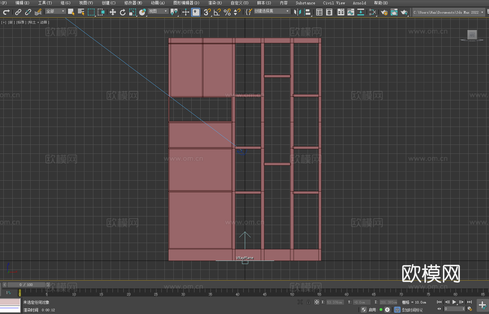Step time slider forward with right arrow

click(48, 285)
